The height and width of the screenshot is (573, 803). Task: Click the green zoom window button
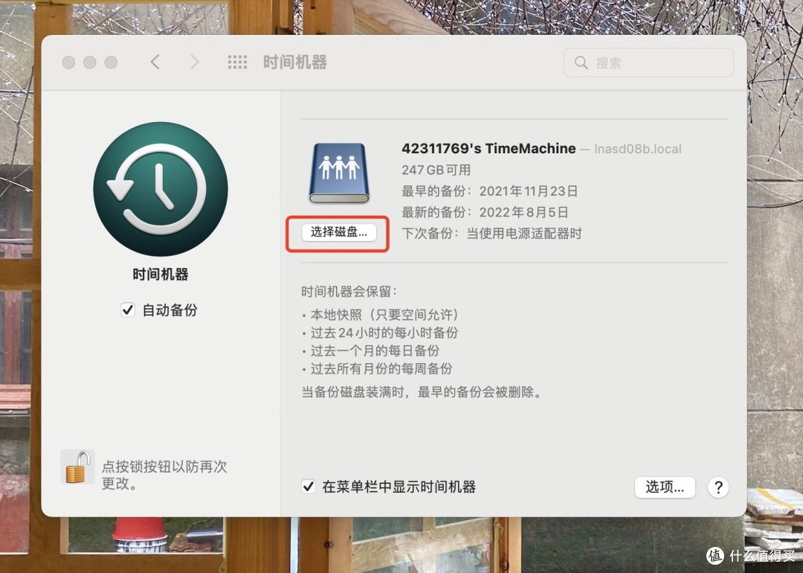click(x=111, y=63)
